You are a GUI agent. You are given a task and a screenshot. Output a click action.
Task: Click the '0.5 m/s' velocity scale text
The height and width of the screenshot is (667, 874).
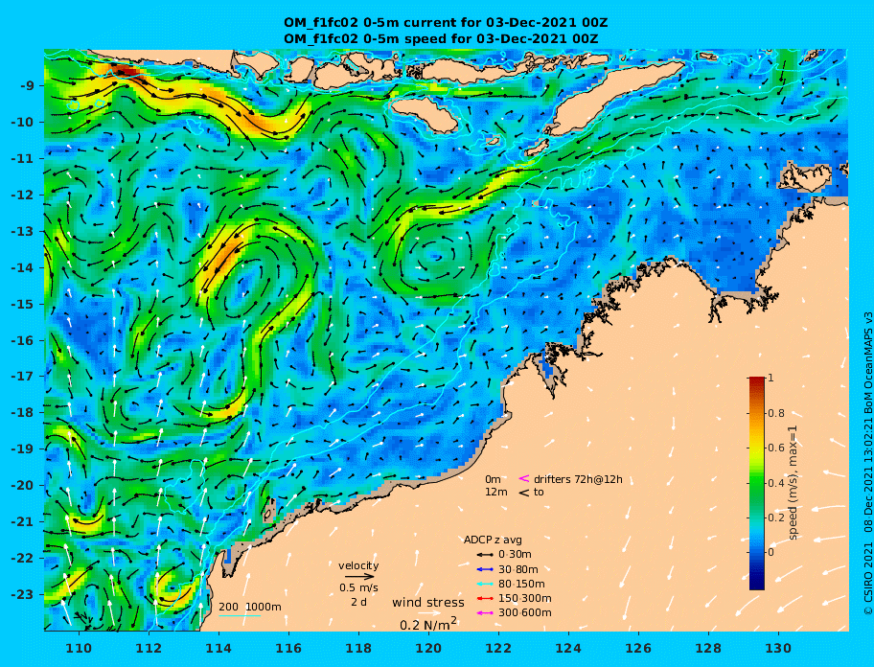click(x=358, y=587)
